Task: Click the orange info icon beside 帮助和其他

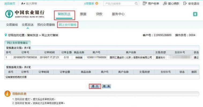Action: (7, 94)
